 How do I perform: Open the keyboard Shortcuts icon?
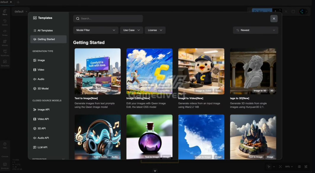pyautogui.click(x=5, y=166)
